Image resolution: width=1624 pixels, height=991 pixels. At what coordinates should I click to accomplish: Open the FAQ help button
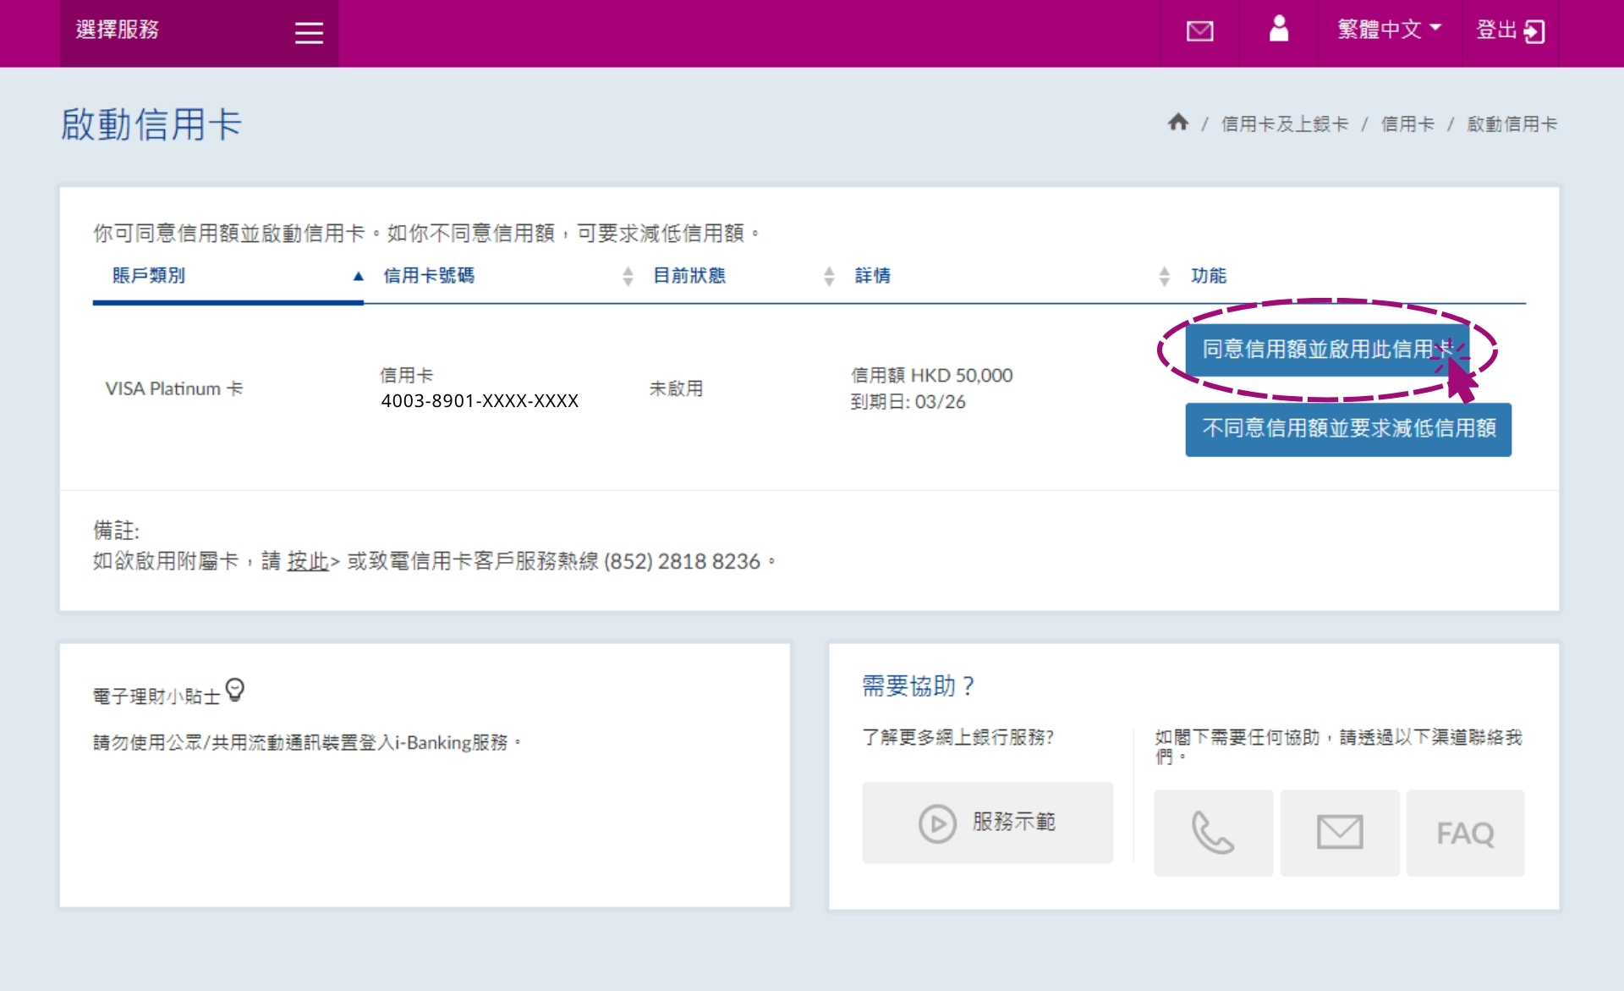click(x=1466, y=833)
